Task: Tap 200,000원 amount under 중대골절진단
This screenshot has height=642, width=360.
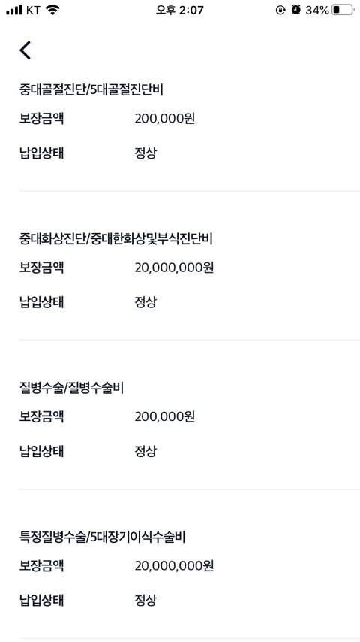Action: pos(165,119)
